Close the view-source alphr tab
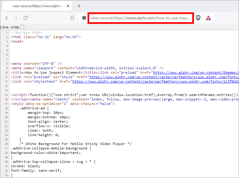239x178 pixels. click(68, 6)
